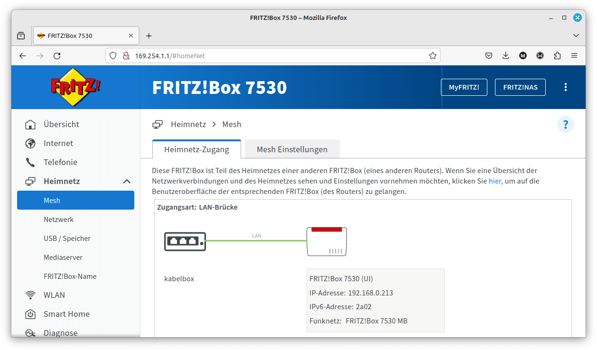
Task: Click the FRITZ!NAS button
Action: pyautogui.click(x=520, y=87)
